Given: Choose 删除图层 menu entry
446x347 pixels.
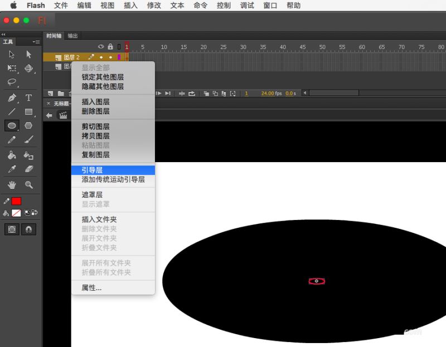Looking at the screenshot, I should (113, 111).
